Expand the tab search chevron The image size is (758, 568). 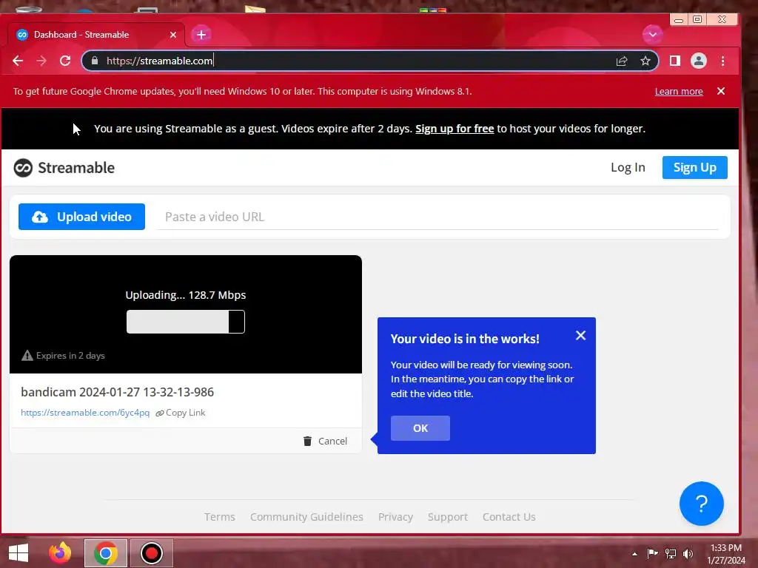point(653,35)
